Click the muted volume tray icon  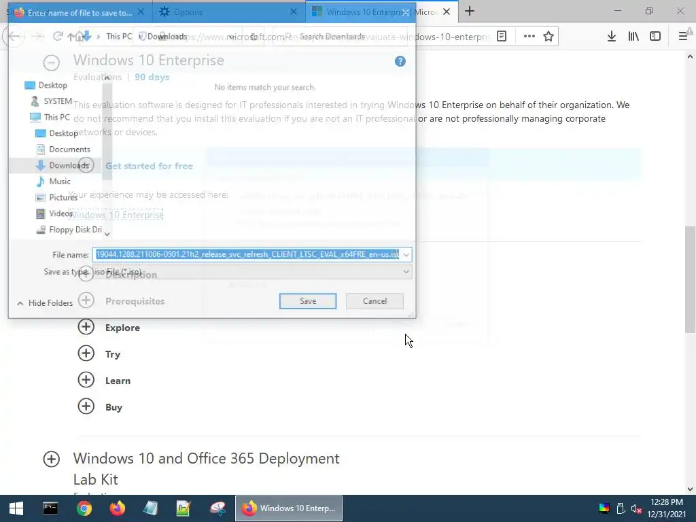tap(636, 508)
